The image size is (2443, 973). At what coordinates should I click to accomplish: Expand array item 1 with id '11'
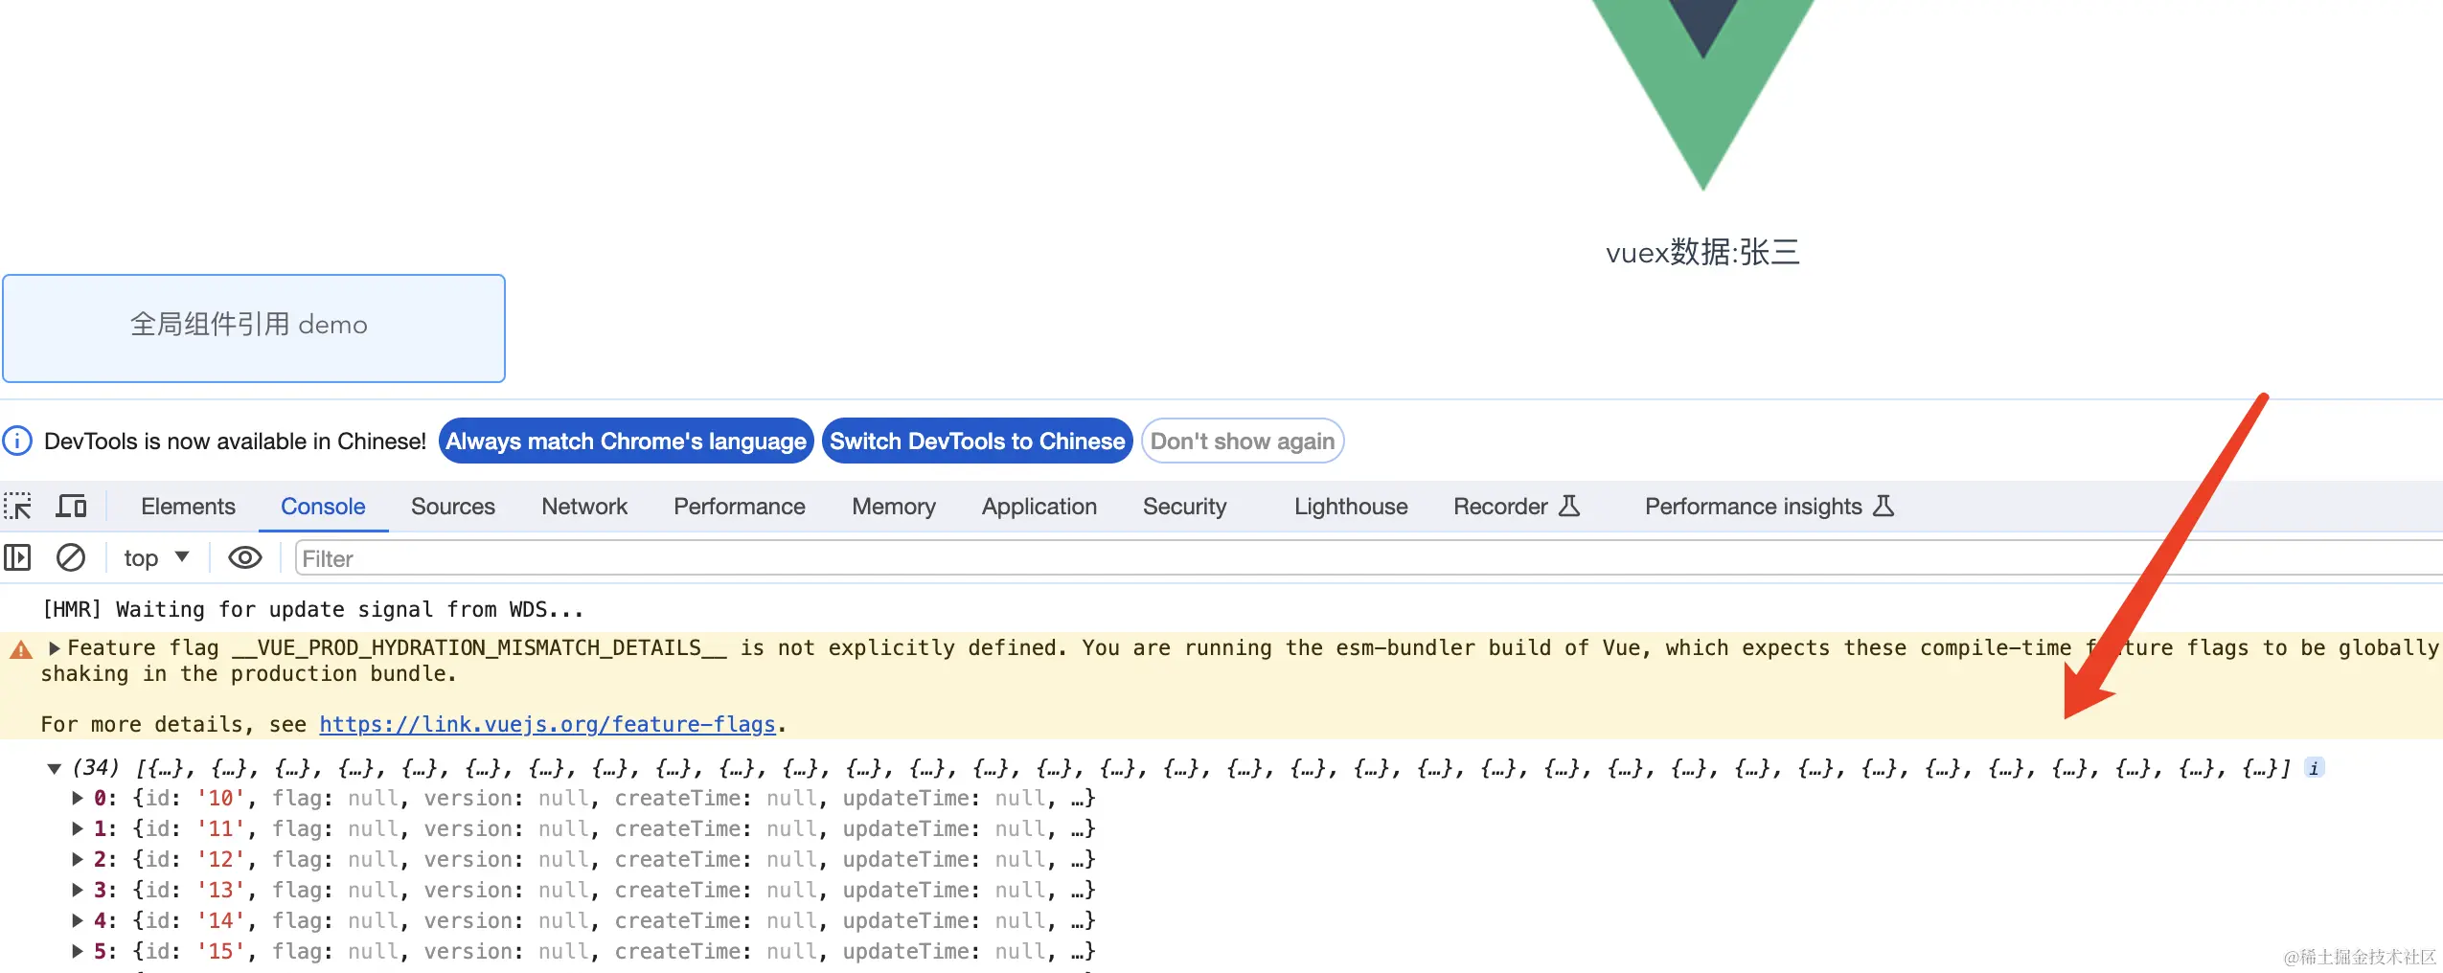(78, 828)
